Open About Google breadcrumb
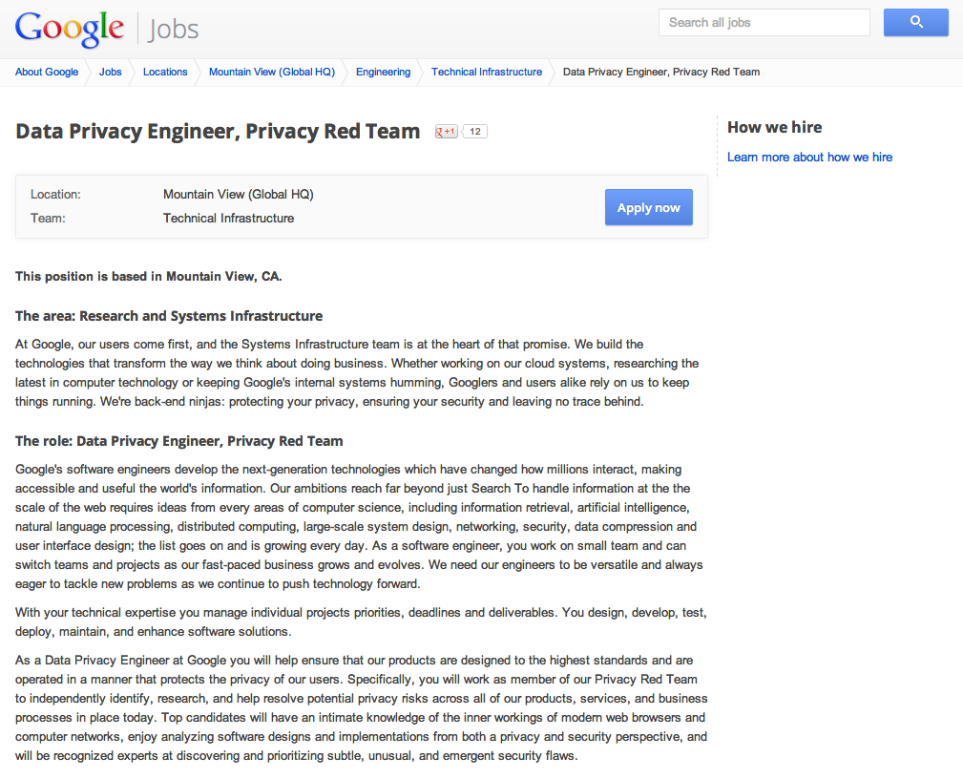Screen dimensions: 963x779 pyautogui.click(x=47, y=72)
